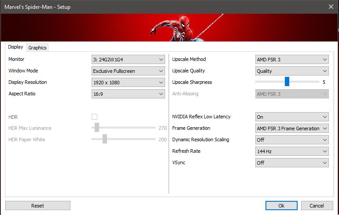Expand the Frame Generation dropdown
This screenshot has width=339, height=215.
pyautogui.click(x=292, y=128)
